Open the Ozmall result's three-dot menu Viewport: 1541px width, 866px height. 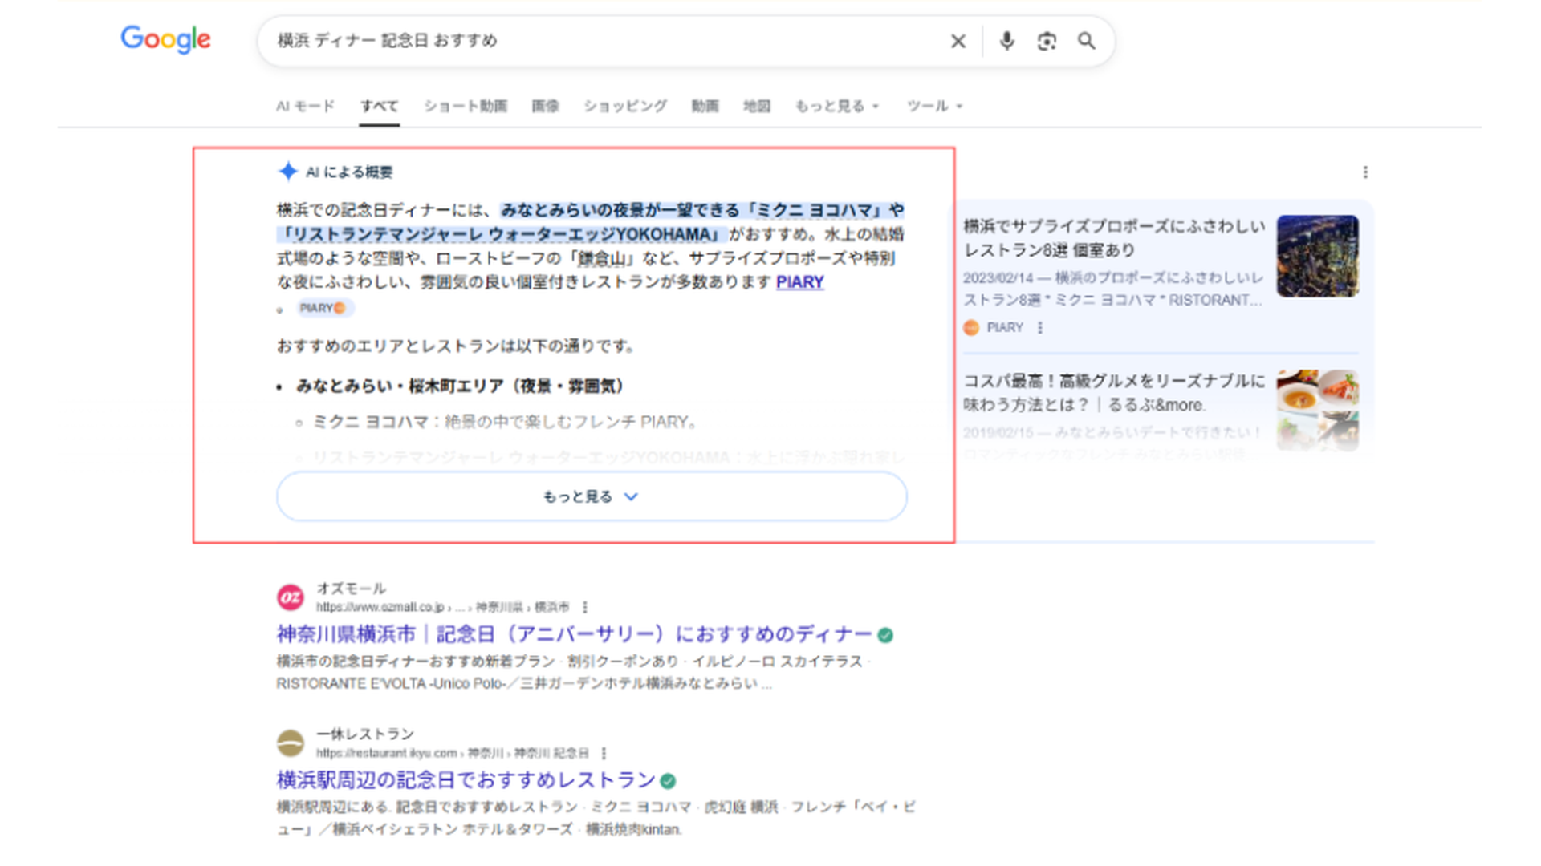(x=585, y=607)
